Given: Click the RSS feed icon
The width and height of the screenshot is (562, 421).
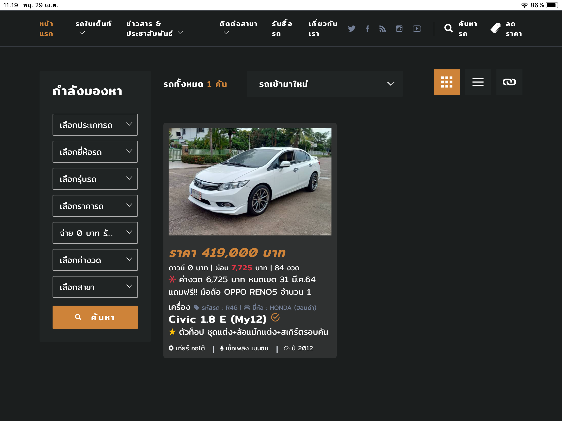Looking at the screenshot, I should tap(382, 29).
